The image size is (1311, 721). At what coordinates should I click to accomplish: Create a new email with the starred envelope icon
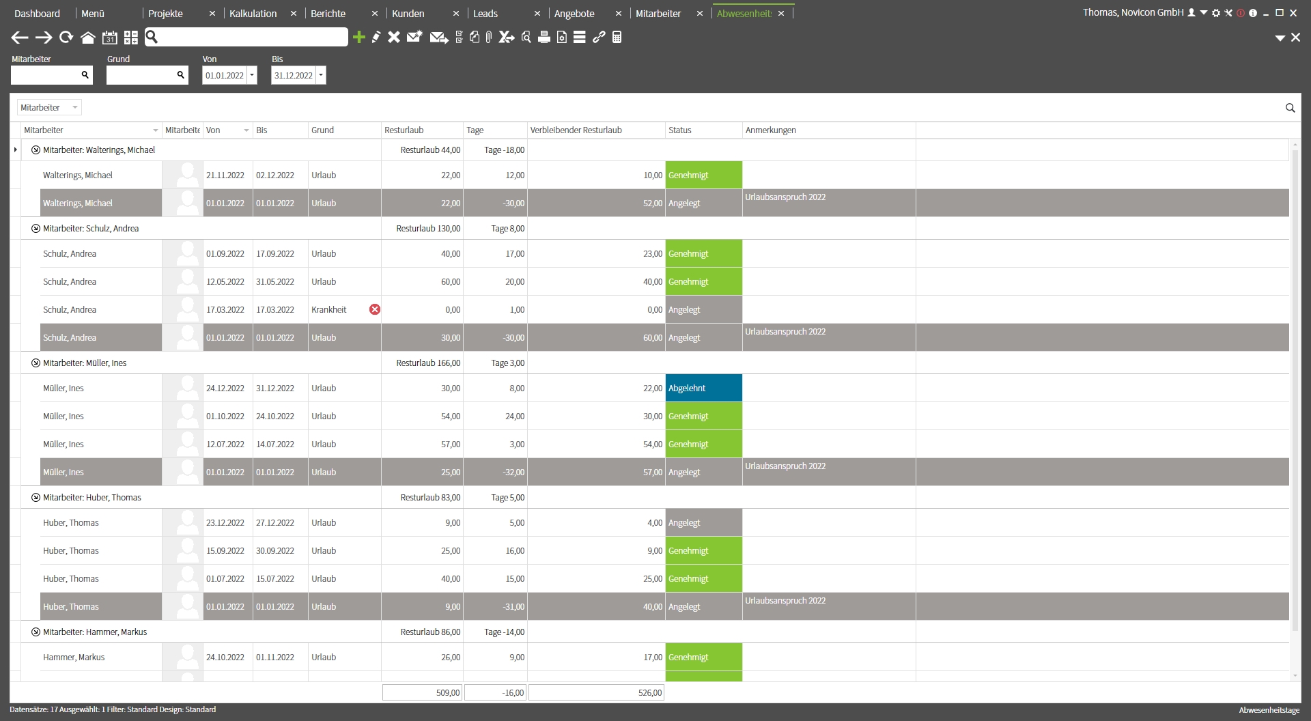(414, 37)
